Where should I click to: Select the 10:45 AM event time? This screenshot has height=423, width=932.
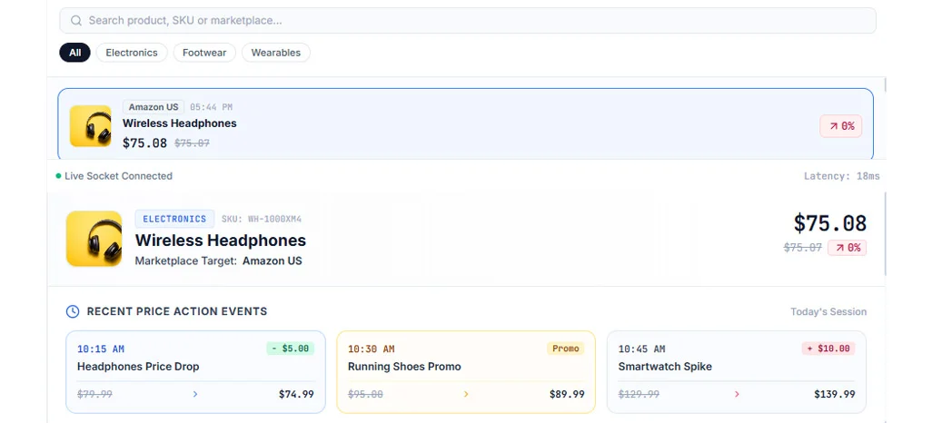coord(641,349)
